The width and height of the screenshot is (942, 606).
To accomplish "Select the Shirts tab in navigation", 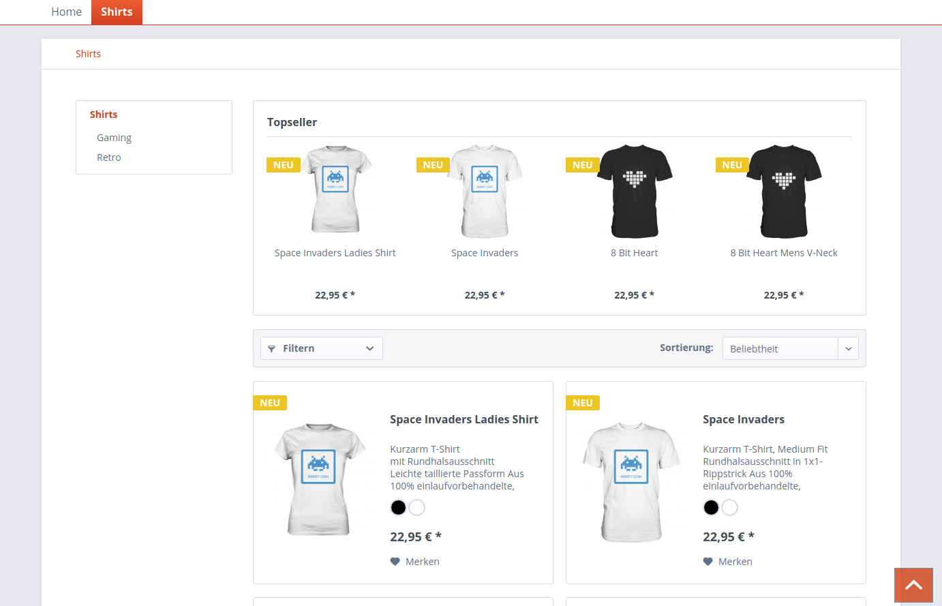I will pos(117,12).
